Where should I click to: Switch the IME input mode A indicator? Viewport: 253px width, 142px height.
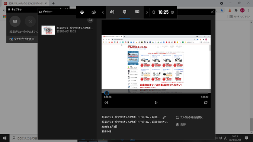click(225, 138)
